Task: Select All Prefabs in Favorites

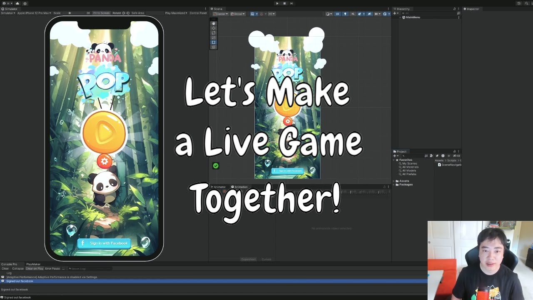Action: point(409,174)
